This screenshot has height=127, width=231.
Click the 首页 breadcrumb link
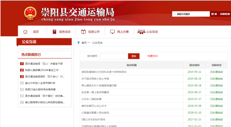pyautogui.click(x=84, y=43)
